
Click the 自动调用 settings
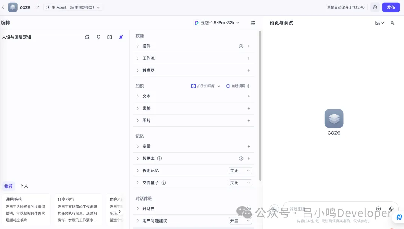tap(238, 86)
